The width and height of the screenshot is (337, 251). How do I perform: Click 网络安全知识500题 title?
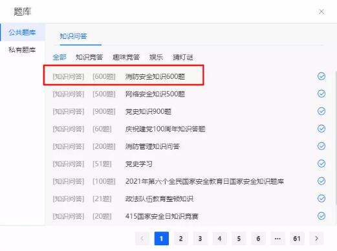[155, 94]
